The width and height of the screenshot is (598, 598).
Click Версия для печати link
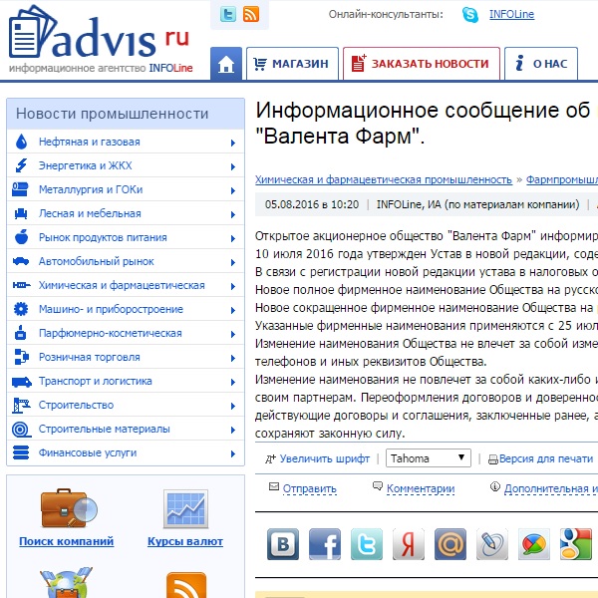point(546,458)
